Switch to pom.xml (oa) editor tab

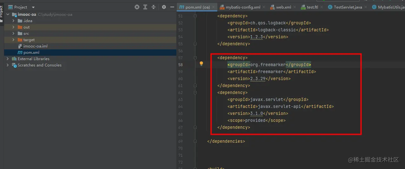click(x=197, y=7)
